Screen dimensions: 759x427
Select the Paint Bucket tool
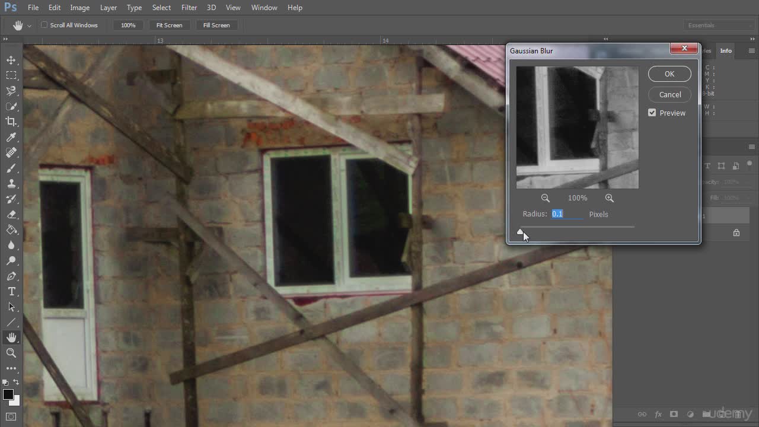coord(11,230)
